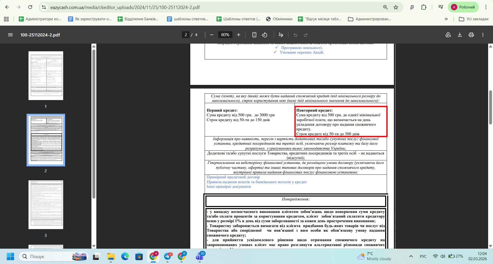Image resolution: width=493 pixels, height=264 pixels.
Task: Open the Усі закладки folder
Action: coord(473,19)
